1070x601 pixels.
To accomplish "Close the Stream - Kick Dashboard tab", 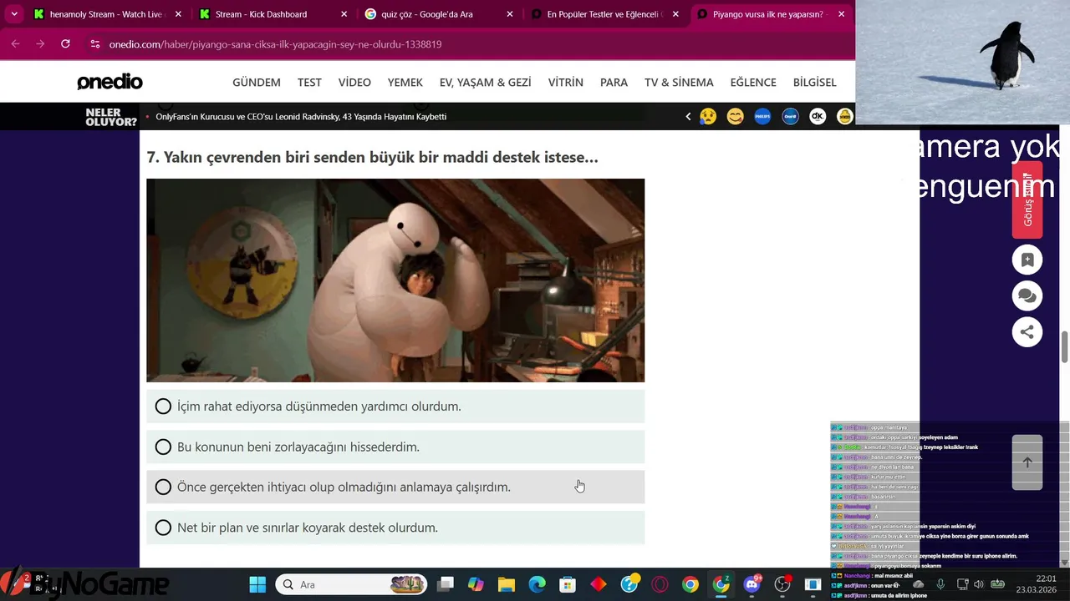I will click(344, 14).
